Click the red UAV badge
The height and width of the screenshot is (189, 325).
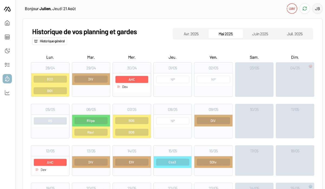coord(292,9)
